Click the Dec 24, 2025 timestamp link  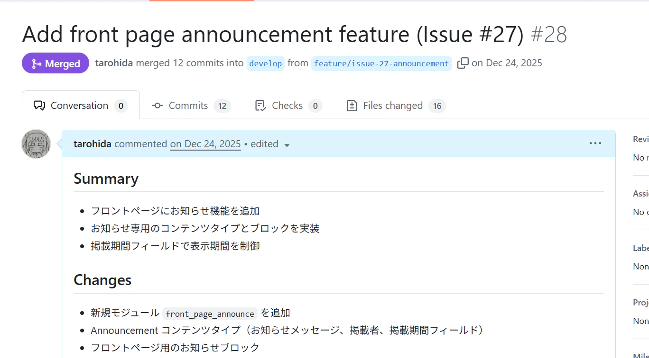(205, 144)
